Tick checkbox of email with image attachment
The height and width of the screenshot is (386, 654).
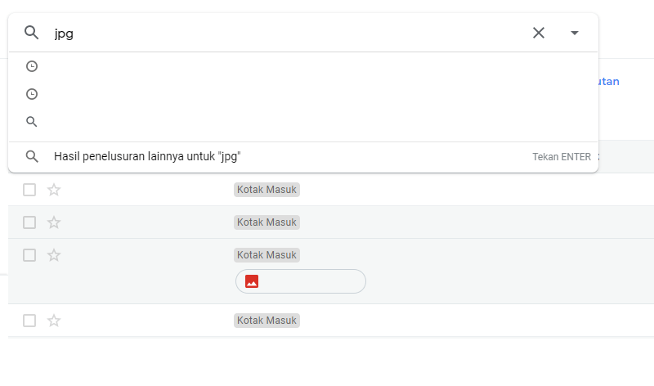29,255
